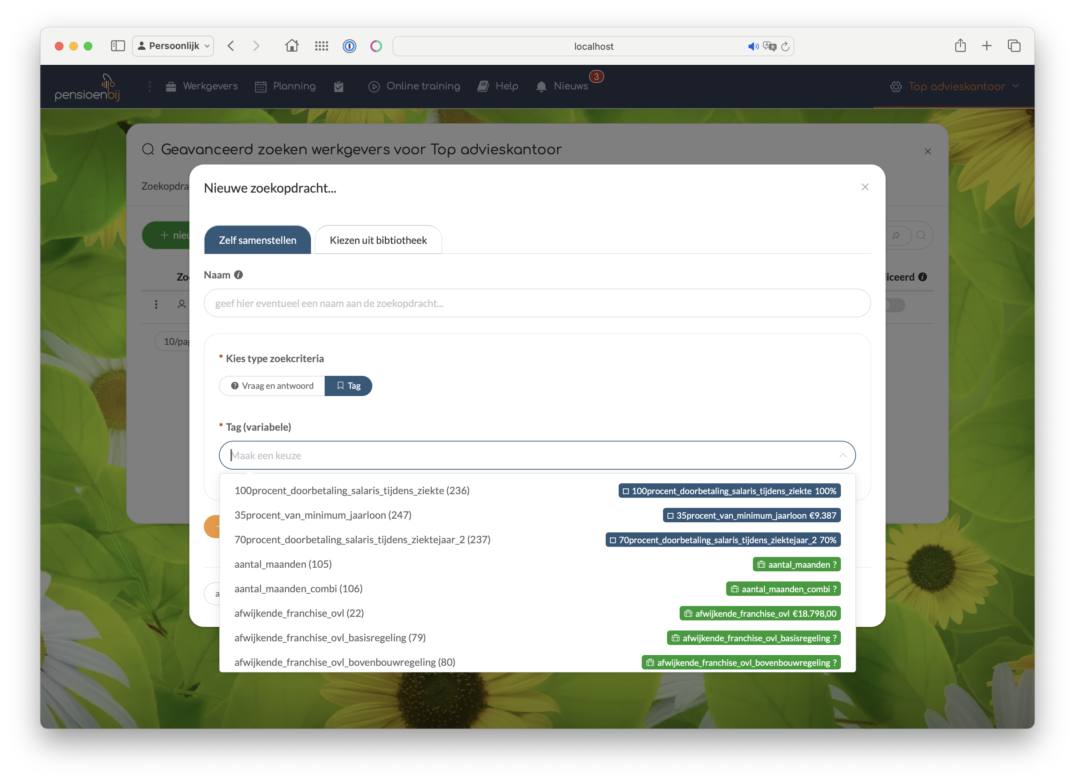Click the green afwijkende_franchise_ovl_basisregeling ? badge
Image resolution: width=1075 pixels, height=782 pixels.
[x=754, y=638]
